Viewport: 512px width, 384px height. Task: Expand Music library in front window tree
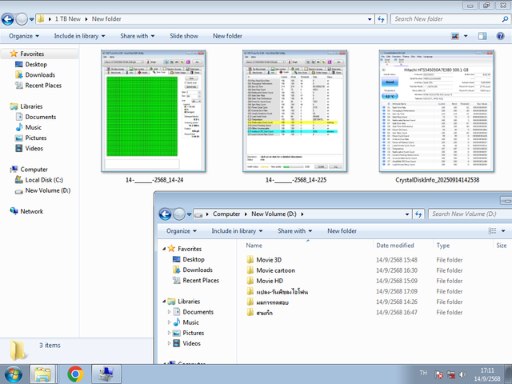pos(169,322)
